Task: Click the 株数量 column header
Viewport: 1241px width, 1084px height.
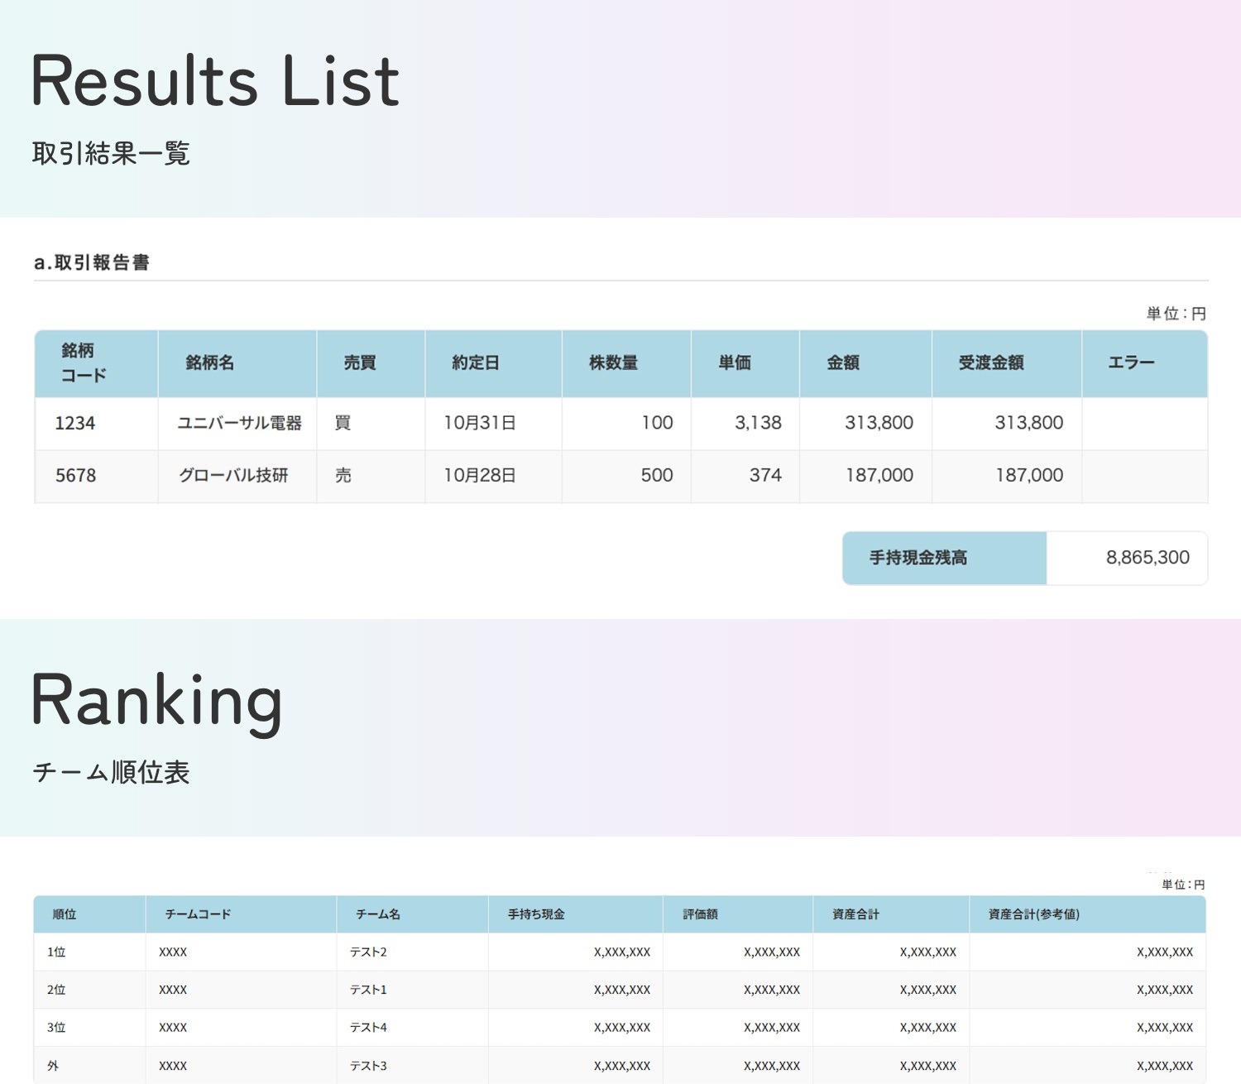Action: click(613, 362)
